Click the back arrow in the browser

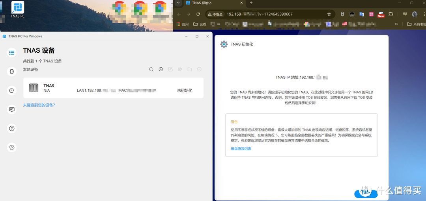[179, 14]
